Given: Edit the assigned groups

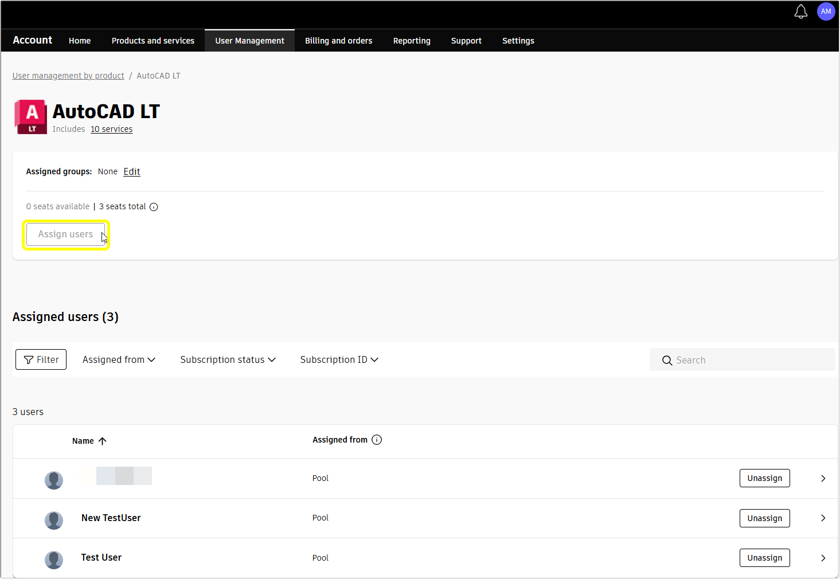Looking at the screenshot, I should pos(131,171).
